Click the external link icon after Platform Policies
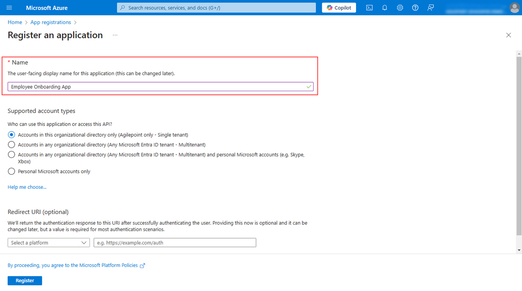The image size is (522, 291). click(142, 265)
